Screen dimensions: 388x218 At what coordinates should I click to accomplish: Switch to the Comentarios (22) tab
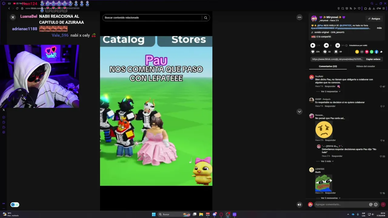click(328, 66)
